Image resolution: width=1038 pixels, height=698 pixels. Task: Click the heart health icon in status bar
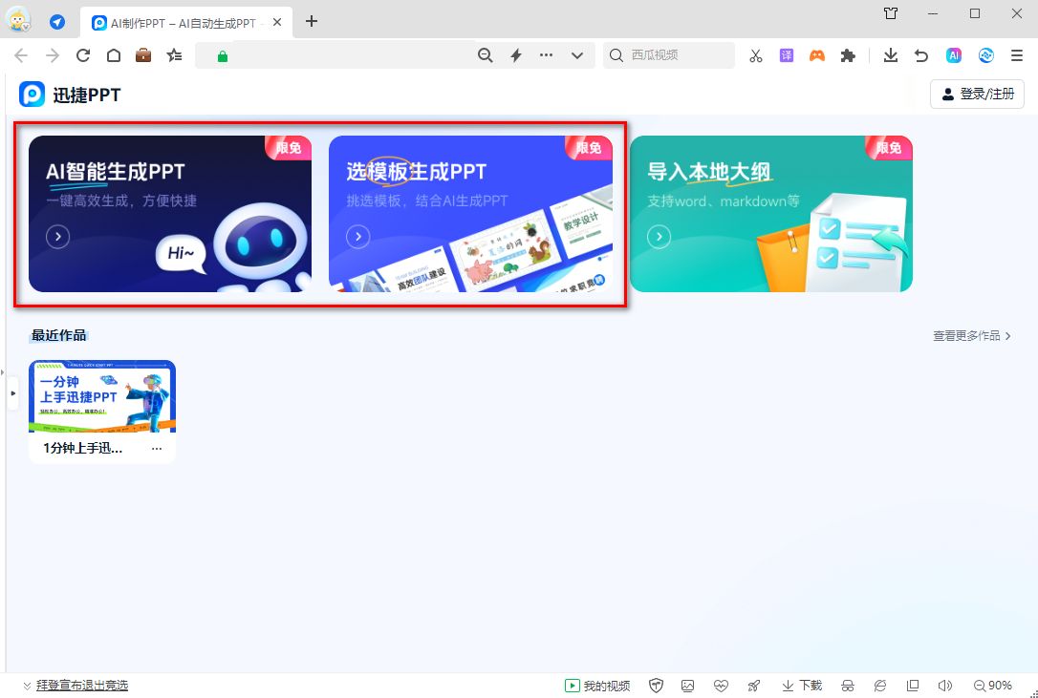(x=721, y=686)
